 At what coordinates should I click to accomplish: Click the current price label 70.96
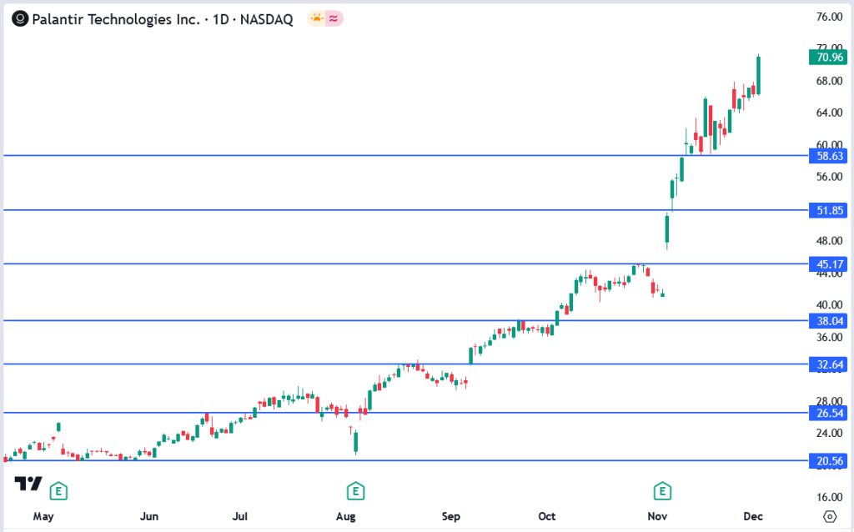point(827,58)
